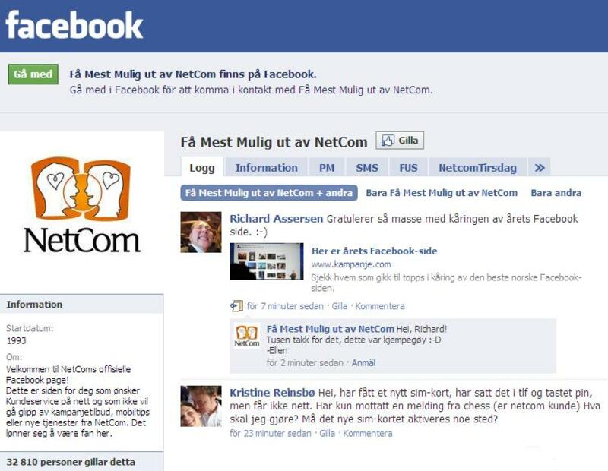Open the kampanje.com article thumbnail
This screenshot has height=471, width=608.
(267, 261)
